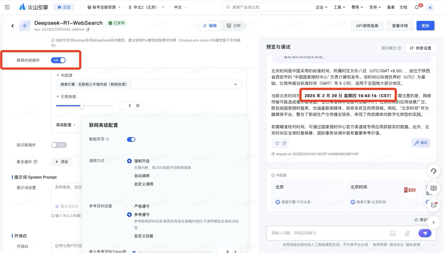Open the 内容源 search engine dropdown
The width and height of the screenshot is (444, 253).
point(149,84)
